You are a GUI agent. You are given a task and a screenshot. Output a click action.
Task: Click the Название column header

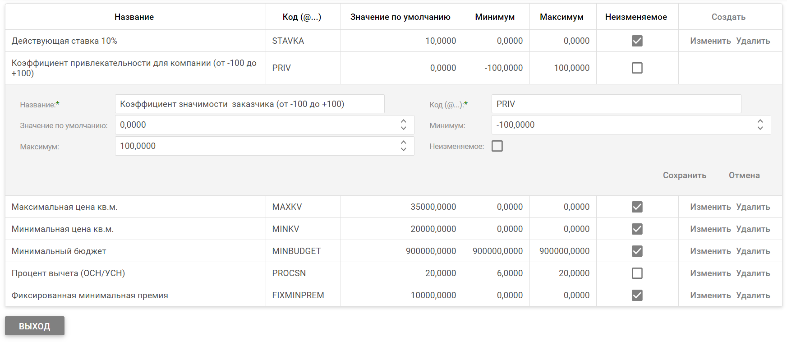pos(134,17)
